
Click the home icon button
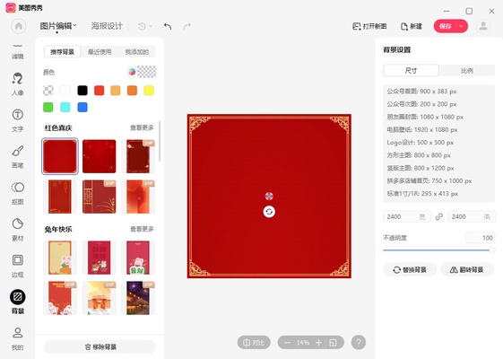tap(19, 26)
